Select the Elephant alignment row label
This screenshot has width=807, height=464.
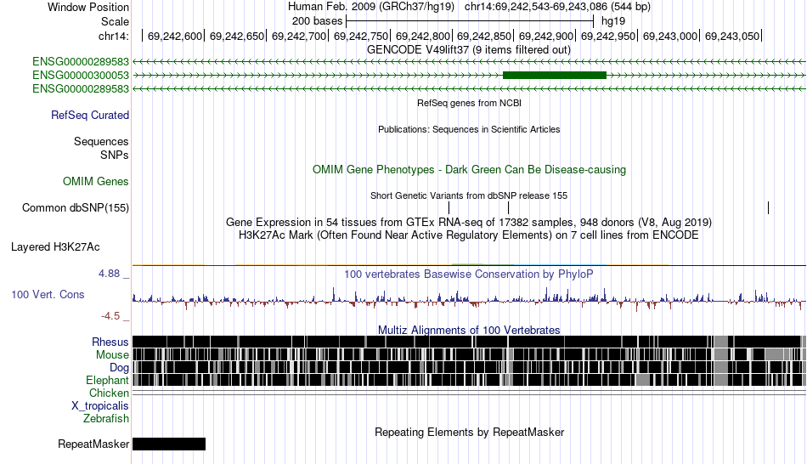pyautogui.click(x=108, y=380)
